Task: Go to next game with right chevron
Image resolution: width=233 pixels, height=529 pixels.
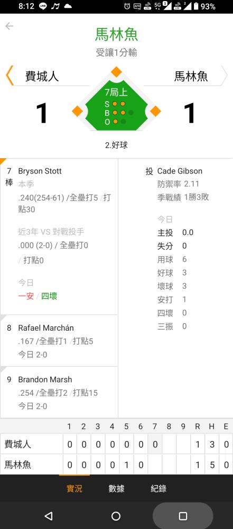Action: click(224, 75)
